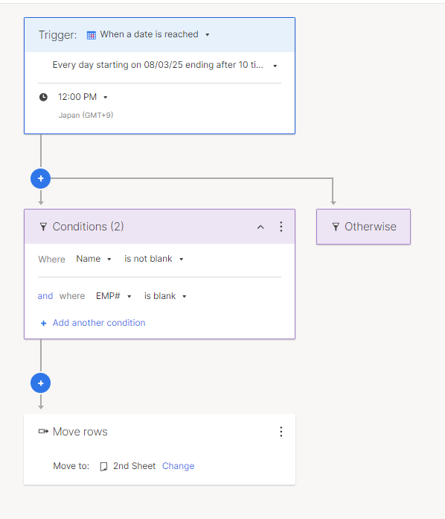Open the Move rows three-dot menu
Image resolution: width=445 pixels, height=519 pixels.
pos(281,432)
